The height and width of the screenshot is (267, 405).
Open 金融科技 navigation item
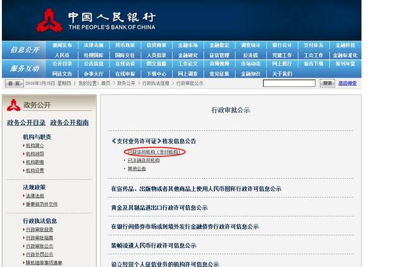coord(346,45)
